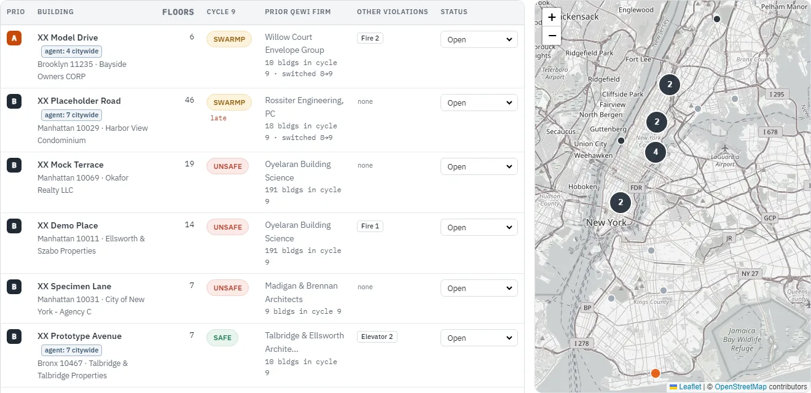Viewport: 811px width, 393px height.
Task: Open status dropdown for XX Placeholder Road
Action: 479,103
